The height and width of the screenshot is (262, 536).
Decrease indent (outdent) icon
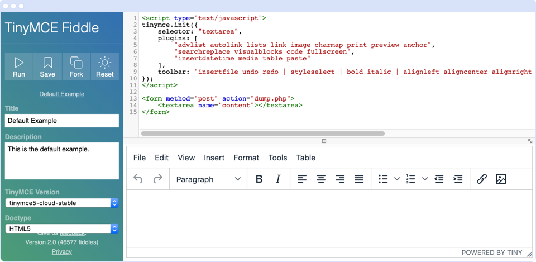click(439, 179)
